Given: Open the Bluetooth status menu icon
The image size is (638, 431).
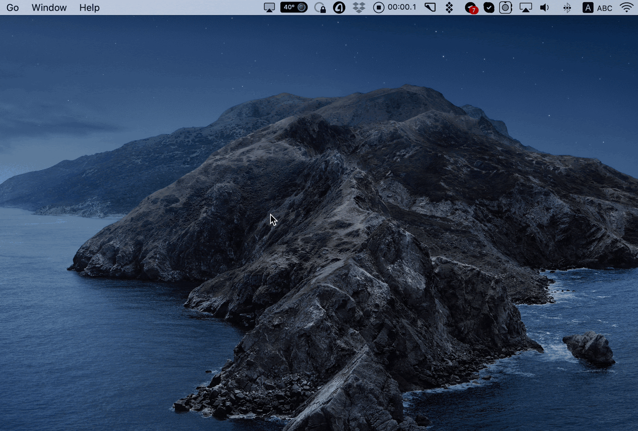Looking at the screenshot, I should (x=566, y=7).
